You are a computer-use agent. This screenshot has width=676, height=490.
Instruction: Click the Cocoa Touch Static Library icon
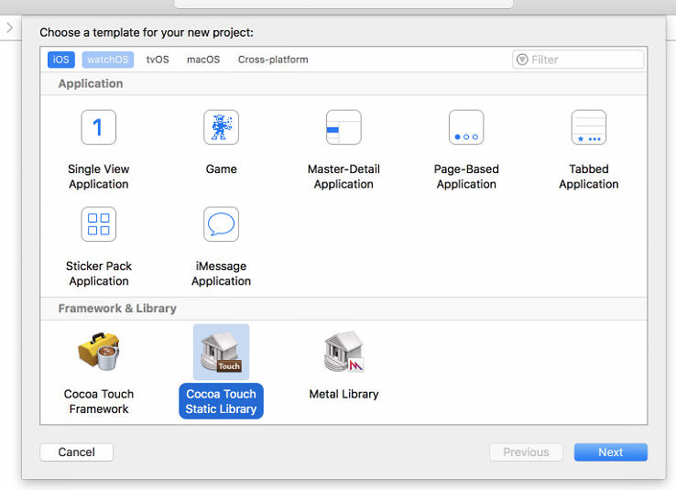point(221,352)
